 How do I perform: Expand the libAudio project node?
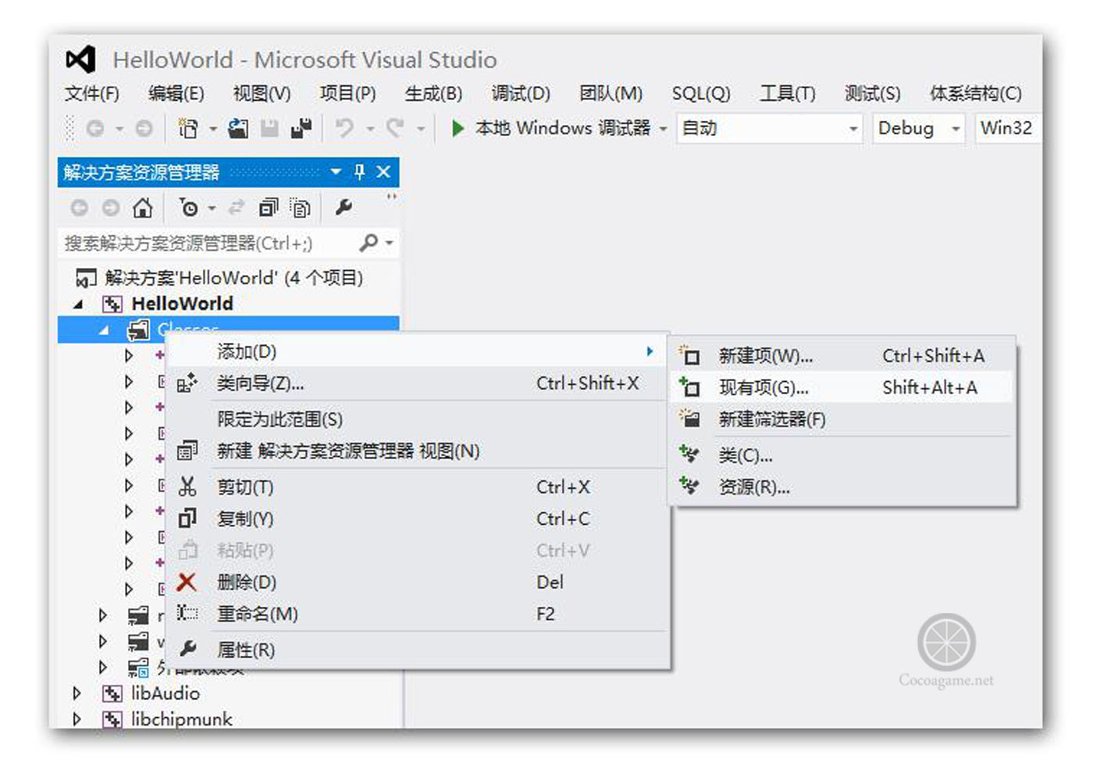click(x=77, y=693)
